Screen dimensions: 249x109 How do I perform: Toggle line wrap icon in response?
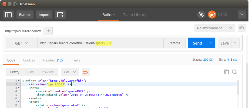85,72
